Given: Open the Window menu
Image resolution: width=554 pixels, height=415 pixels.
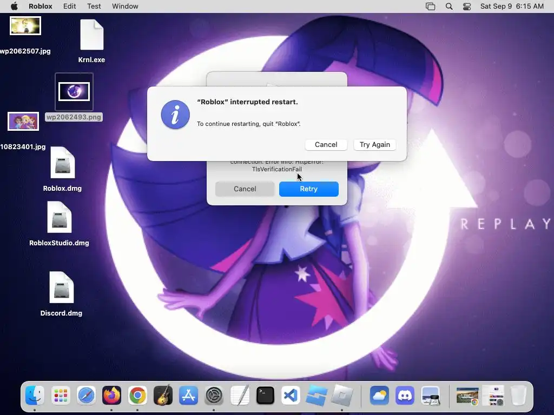Looking at the screenshot, I should tap(125, 6).
